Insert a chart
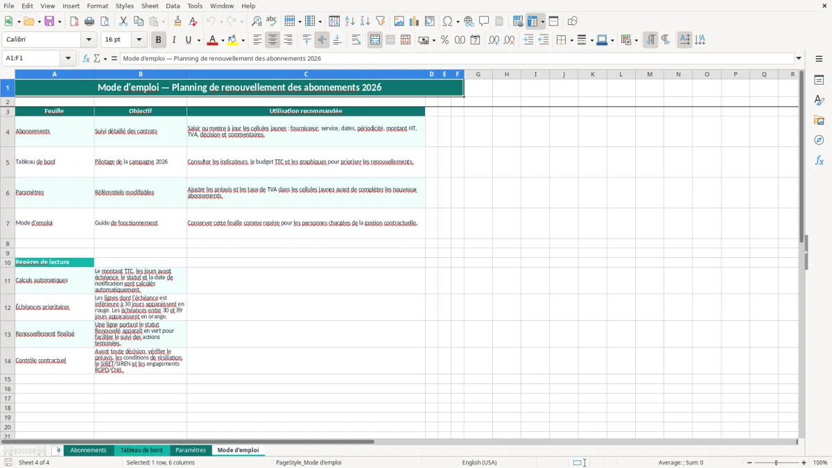832x468 pixels. tap(415, 21)
